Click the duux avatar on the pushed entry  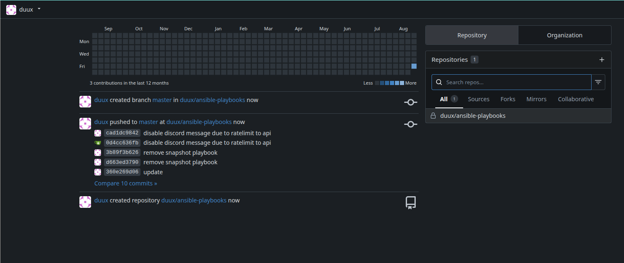pos(85,124)
